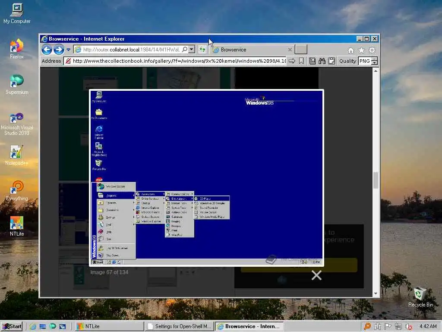
Task: Select Microsoft Visual Studio 2010 desktop shortcut
Action: 17,124
